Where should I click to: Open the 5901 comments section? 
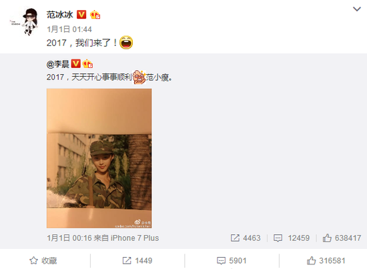click(x=232, y=260)
